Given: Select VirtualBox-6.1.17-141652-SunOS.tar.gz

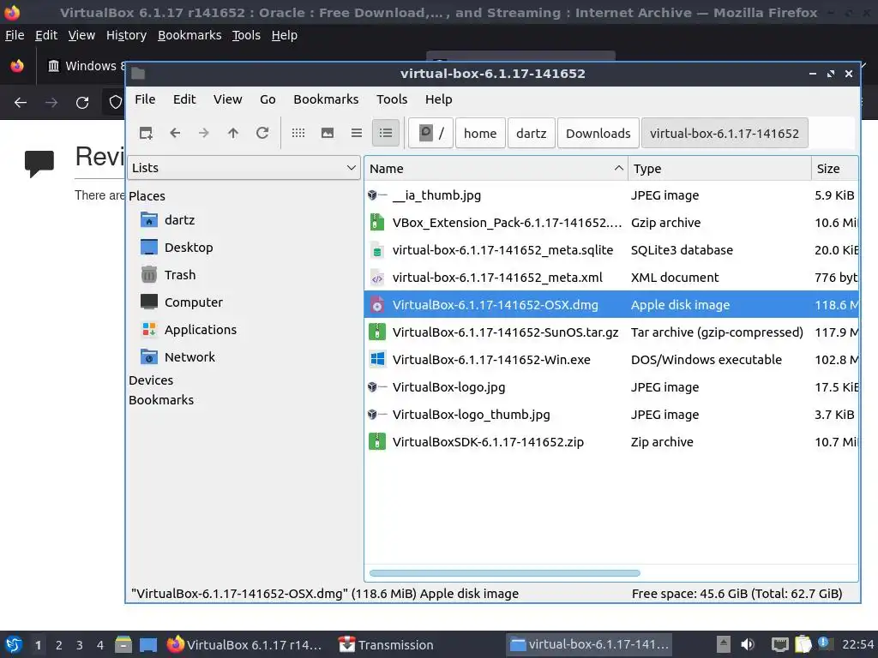Looking at the screenshot, I should (x=610, y=332).
